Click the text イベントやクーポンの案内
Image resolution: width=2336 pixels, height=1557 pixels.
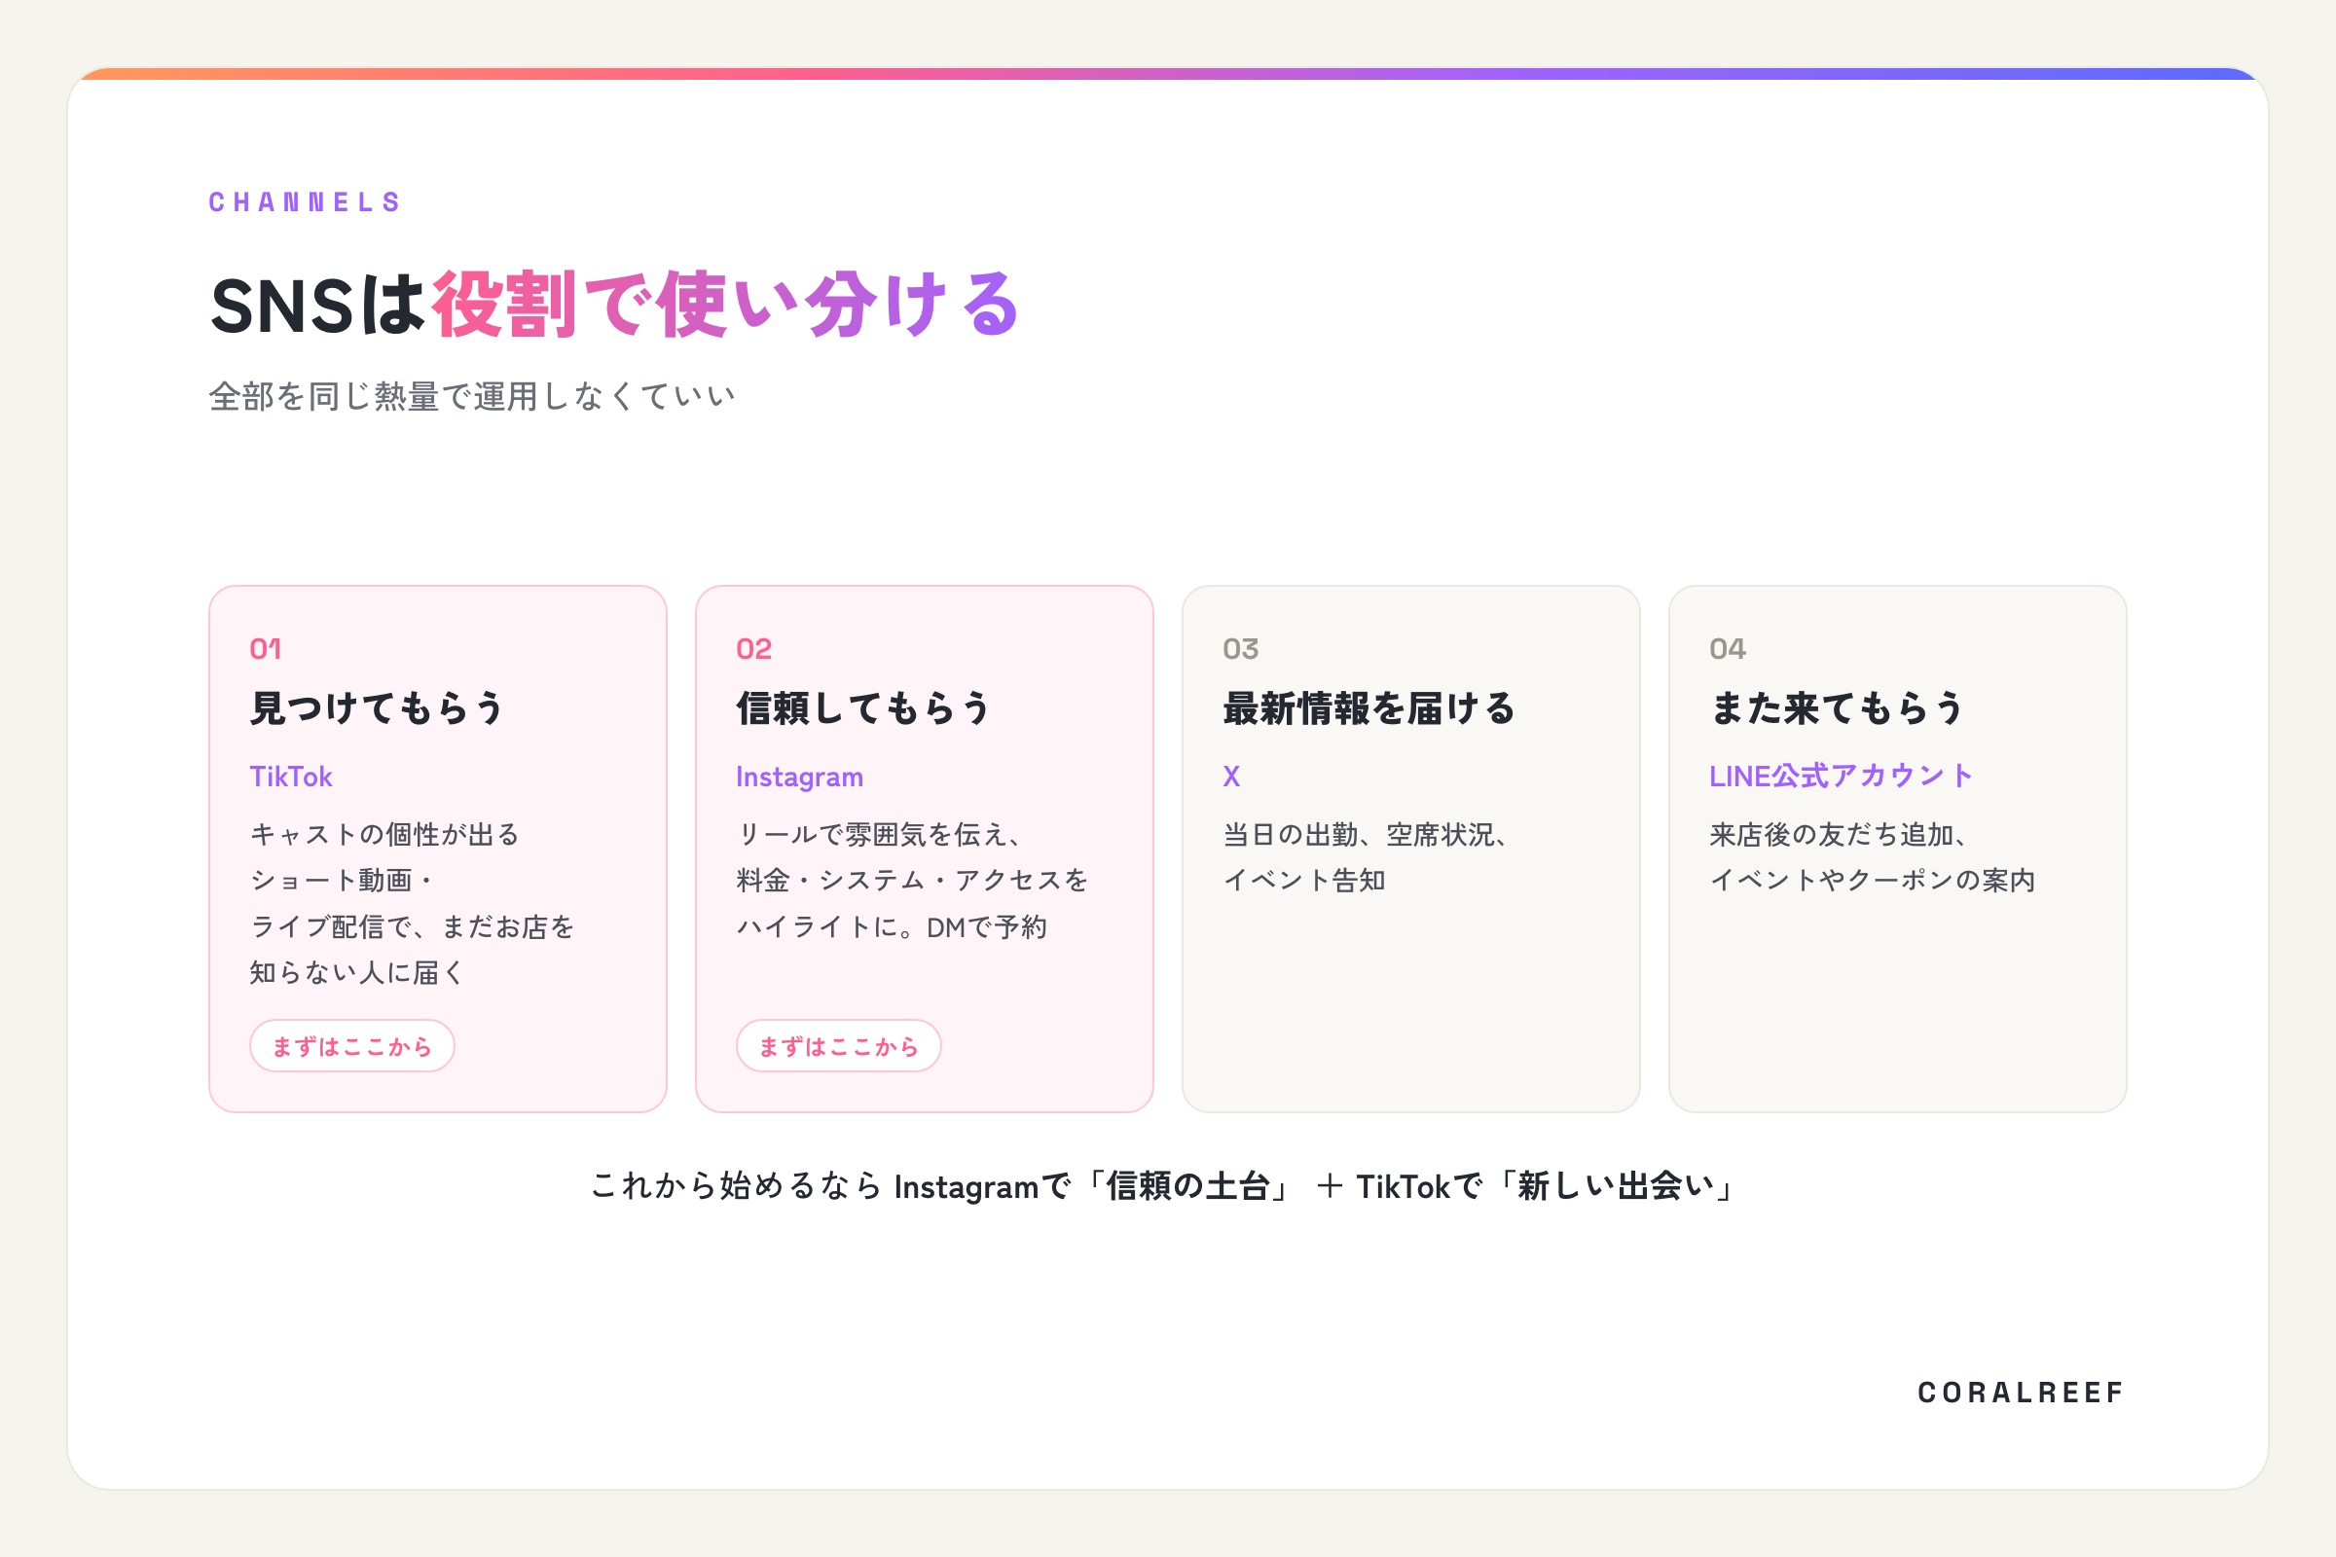1873,880
